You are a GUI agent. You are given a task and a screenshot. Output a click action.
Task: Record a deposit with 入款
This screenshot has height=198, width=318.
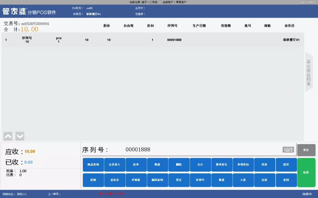(x=243, y=180)
